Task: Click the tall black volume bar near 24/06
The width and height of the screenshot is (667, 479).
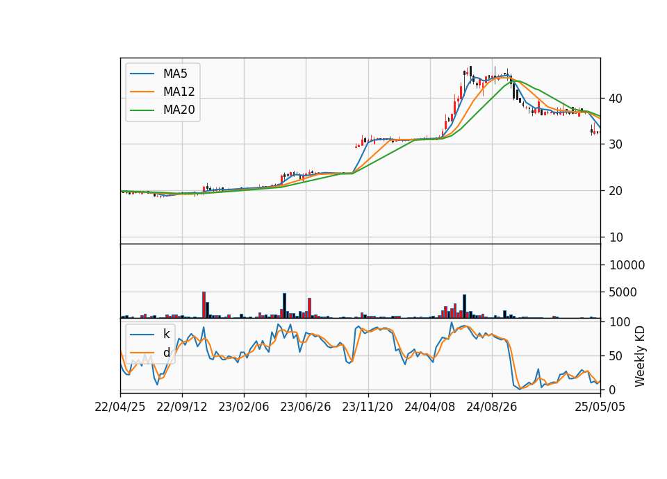Action: pos(465,306)
